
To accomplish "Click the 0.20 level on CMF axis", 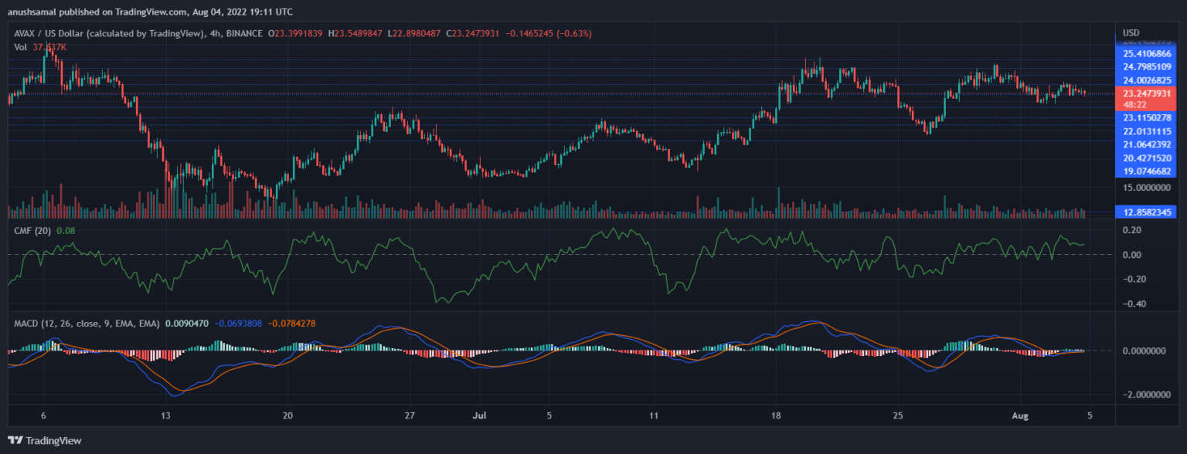I will [x=1133, y=230].
